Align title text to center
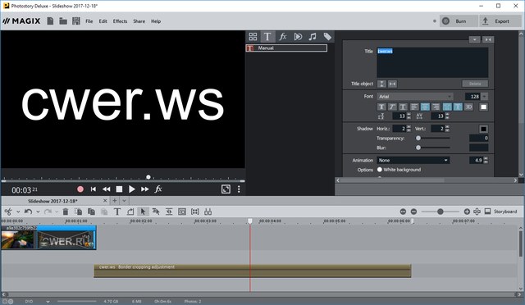The image size is (525, 305). point(425,107)
